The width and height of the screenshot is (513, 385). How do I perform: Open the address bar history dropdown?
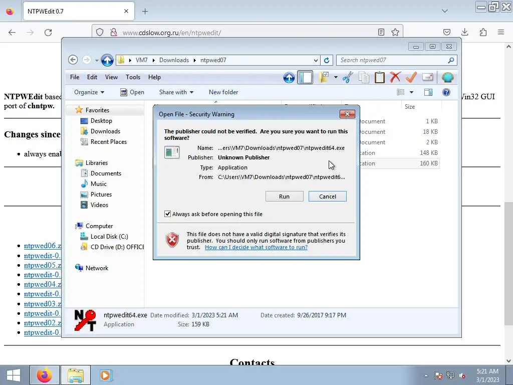pyautogui.click(x=316, y=60)
